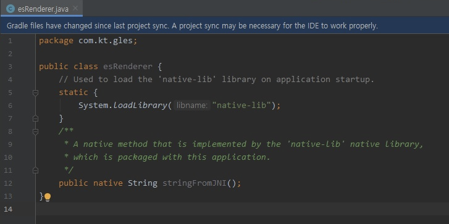Image resolution: width=449 pixels, height=224 pixels.
Task: Click the 'System' identifier on line 6
Action: coord(93,106)
